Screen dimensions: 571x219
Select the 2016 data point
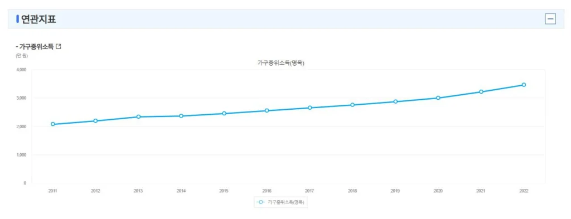click(x=267, y=110)
